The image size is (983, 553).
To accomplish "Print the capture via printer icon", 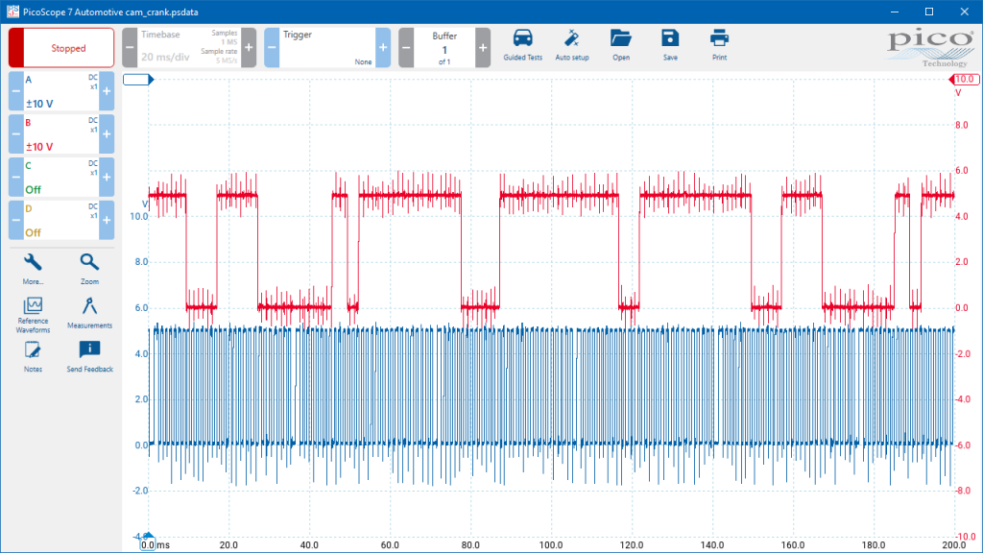I will tap(719, 45).
